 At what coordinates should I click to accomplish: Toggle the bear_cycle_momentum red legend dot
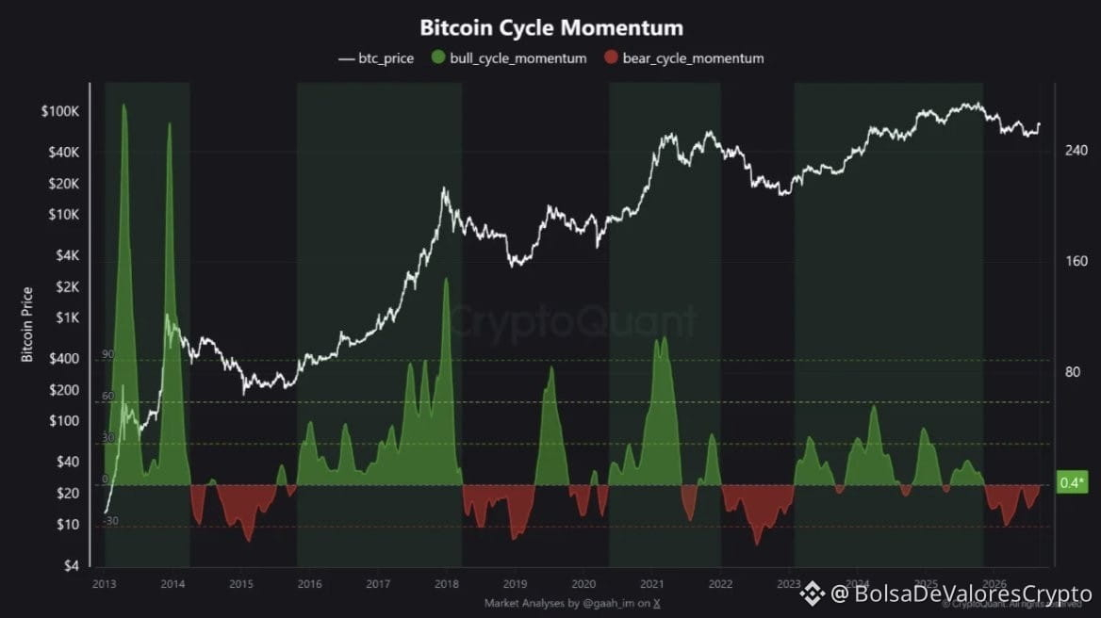pos(611,57)
